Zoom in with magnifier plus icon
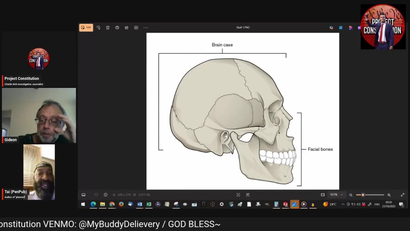This screenshot has height=231, width=410. pyautogui.click(x=389, y=195)
